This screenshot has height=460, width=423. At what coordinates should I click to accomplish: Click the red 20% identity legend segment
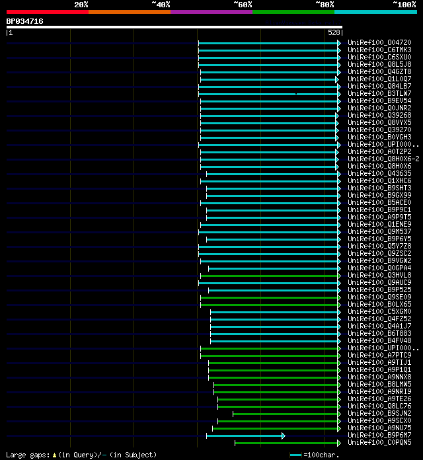pos(47,12)
